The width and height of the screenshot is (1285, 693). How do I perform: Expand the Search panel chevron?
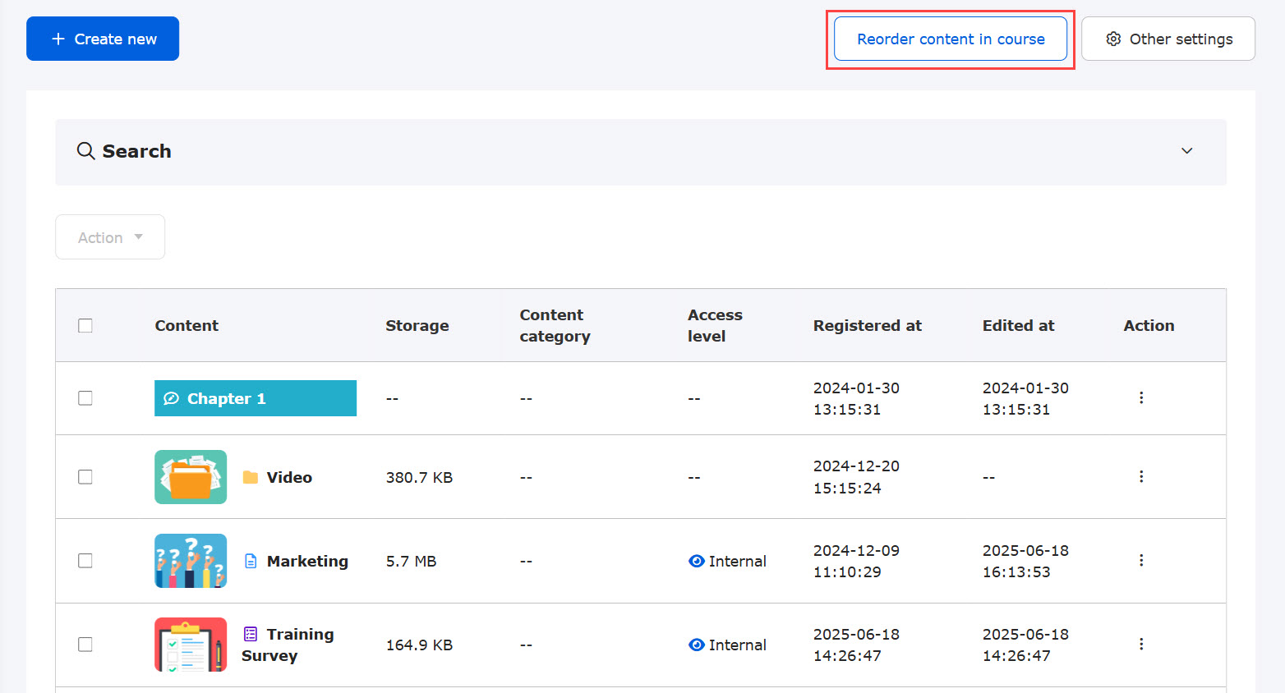1186,151
